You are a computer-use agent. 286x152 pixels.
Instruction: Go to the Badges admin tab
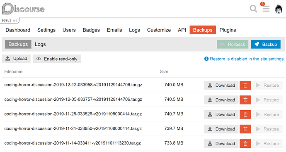click(x=91, y=30)
